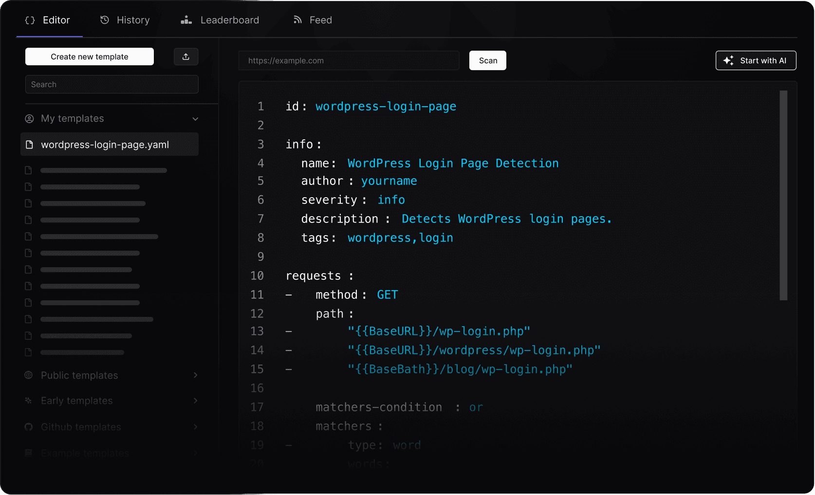Switch to the History tab
The width and height of the screenshot is (815, 495).
[x=124, y=20]
